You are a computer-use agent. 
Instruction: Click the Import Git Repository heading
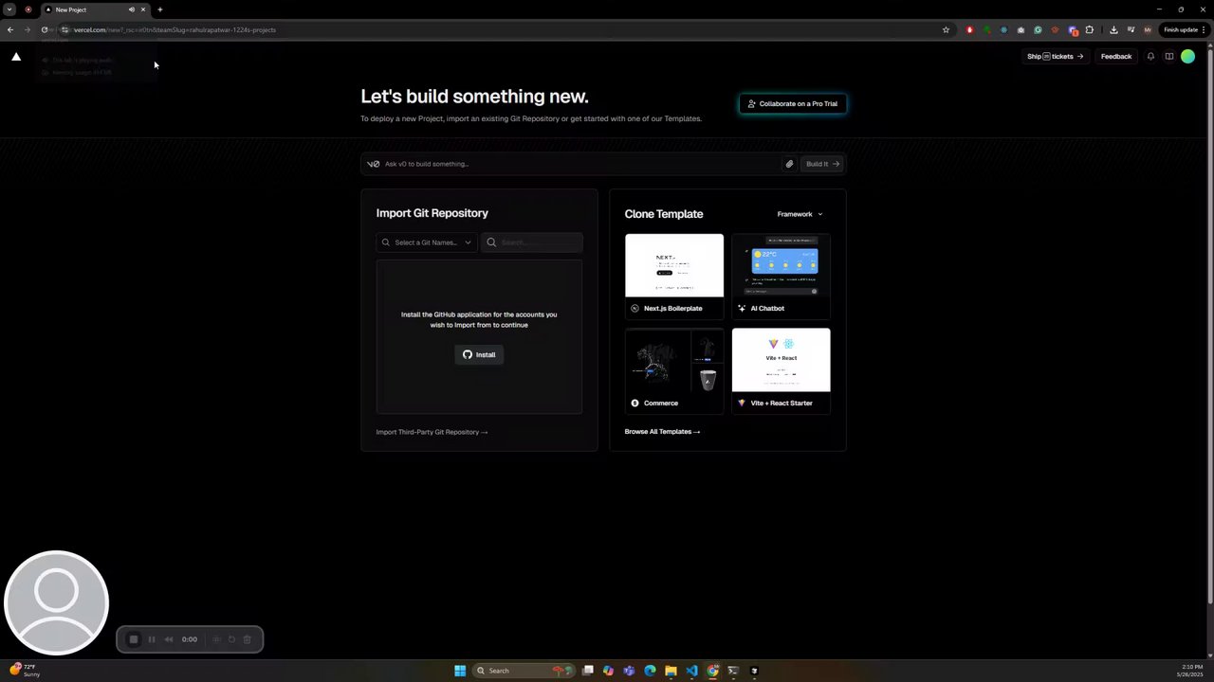click(432, 213)
